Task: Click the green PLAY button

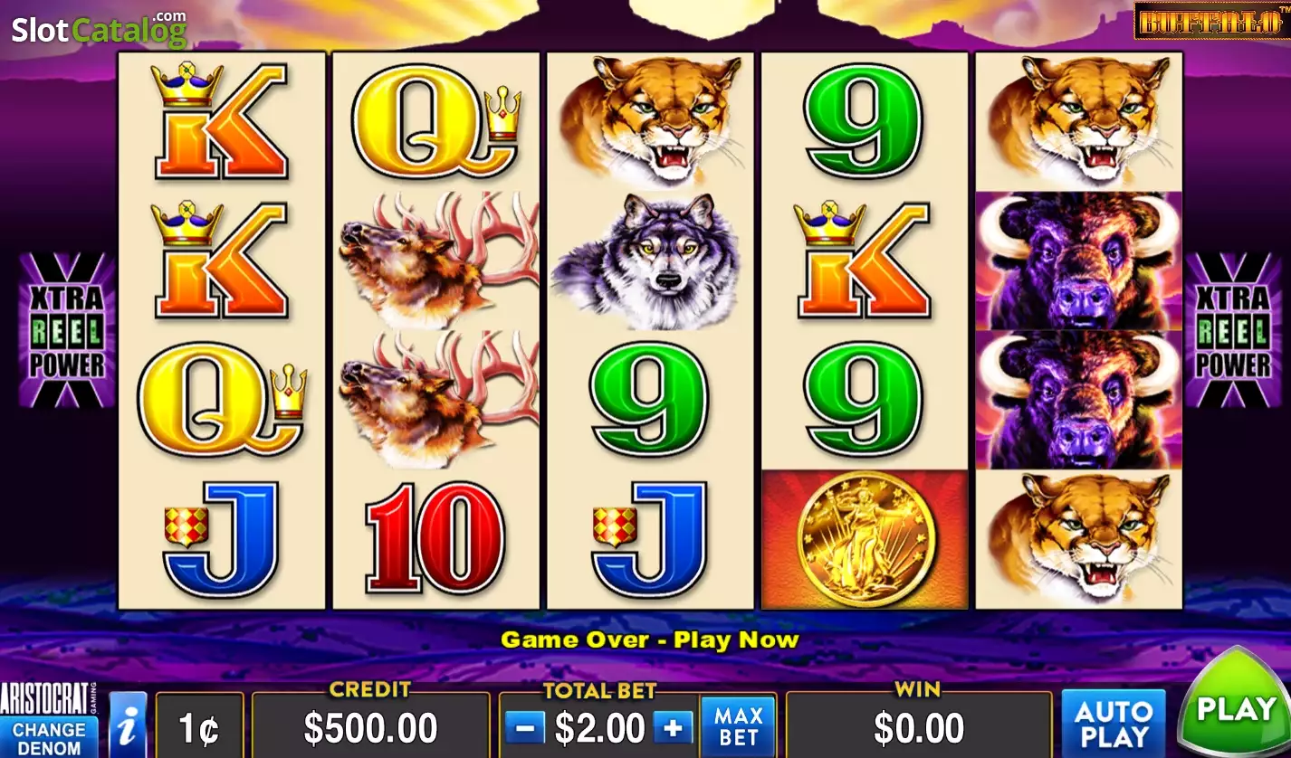Action: coord(1235,704)
